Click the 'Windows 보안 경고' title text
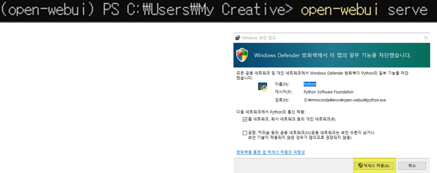437x173 pixels. click(x=259, y=38)
